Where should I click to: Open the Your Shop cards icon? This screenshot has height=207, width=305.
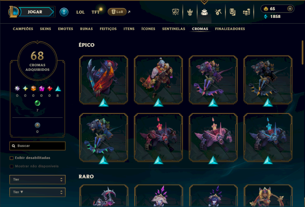coord(233,12)
